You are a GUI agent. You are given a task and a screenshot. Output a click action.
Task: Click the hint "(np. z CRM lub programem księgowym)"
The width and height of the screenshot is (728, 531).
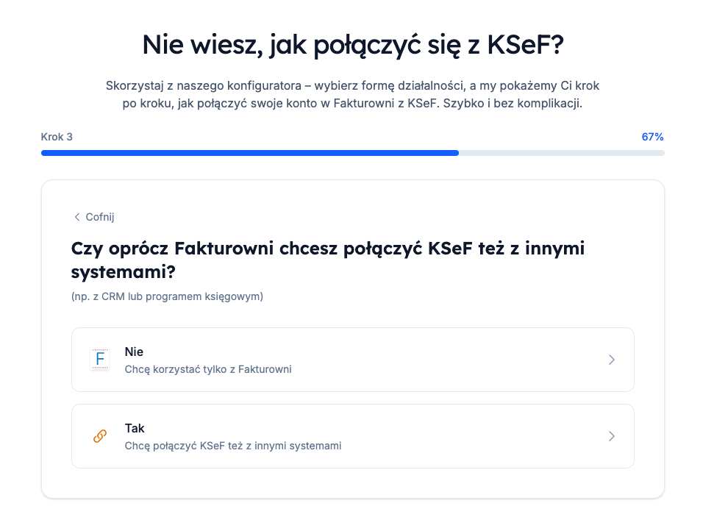167,296
